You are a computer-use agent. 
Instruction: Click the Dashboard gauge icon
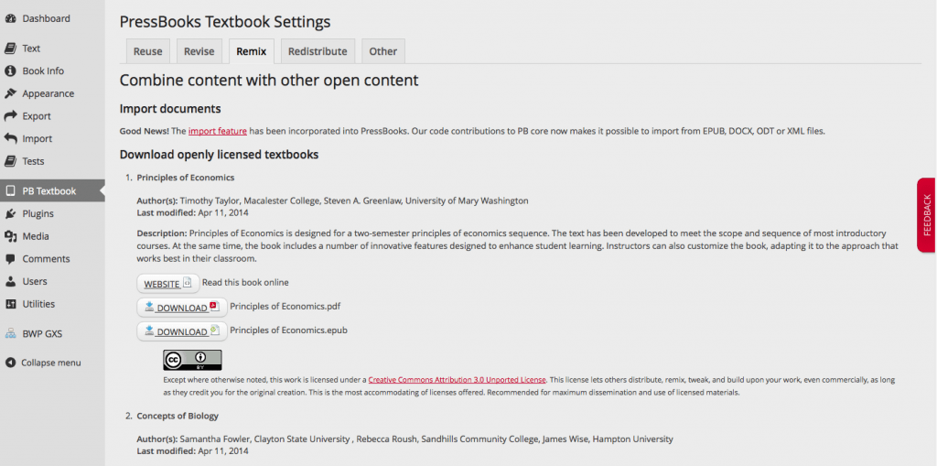point(11,18)
